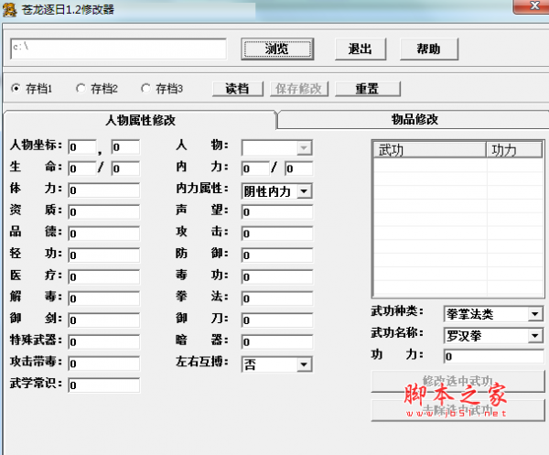This screenshot has width=549, height=455.
Task: Click the 武功 column header
Action: pyautogui.click(x=430, y=150)
